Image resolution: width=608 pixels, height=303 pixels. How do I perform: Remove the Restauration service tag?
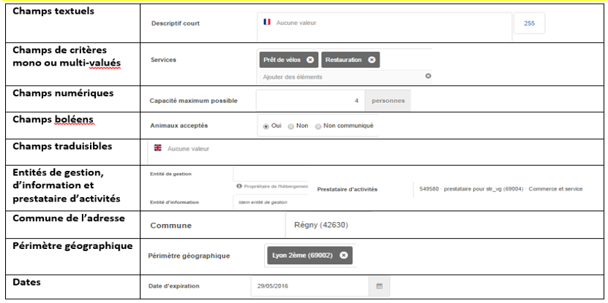tap(372, 60)
